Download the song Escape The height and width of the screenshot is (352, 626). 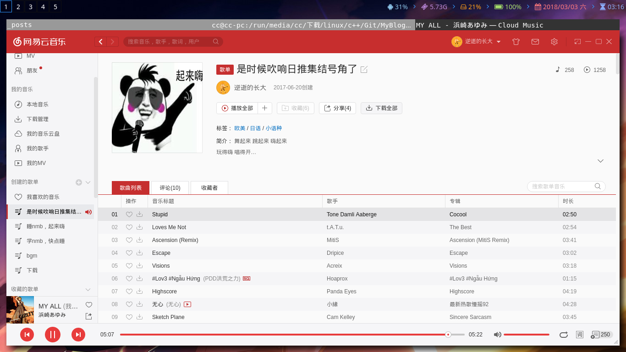point(140,253)
